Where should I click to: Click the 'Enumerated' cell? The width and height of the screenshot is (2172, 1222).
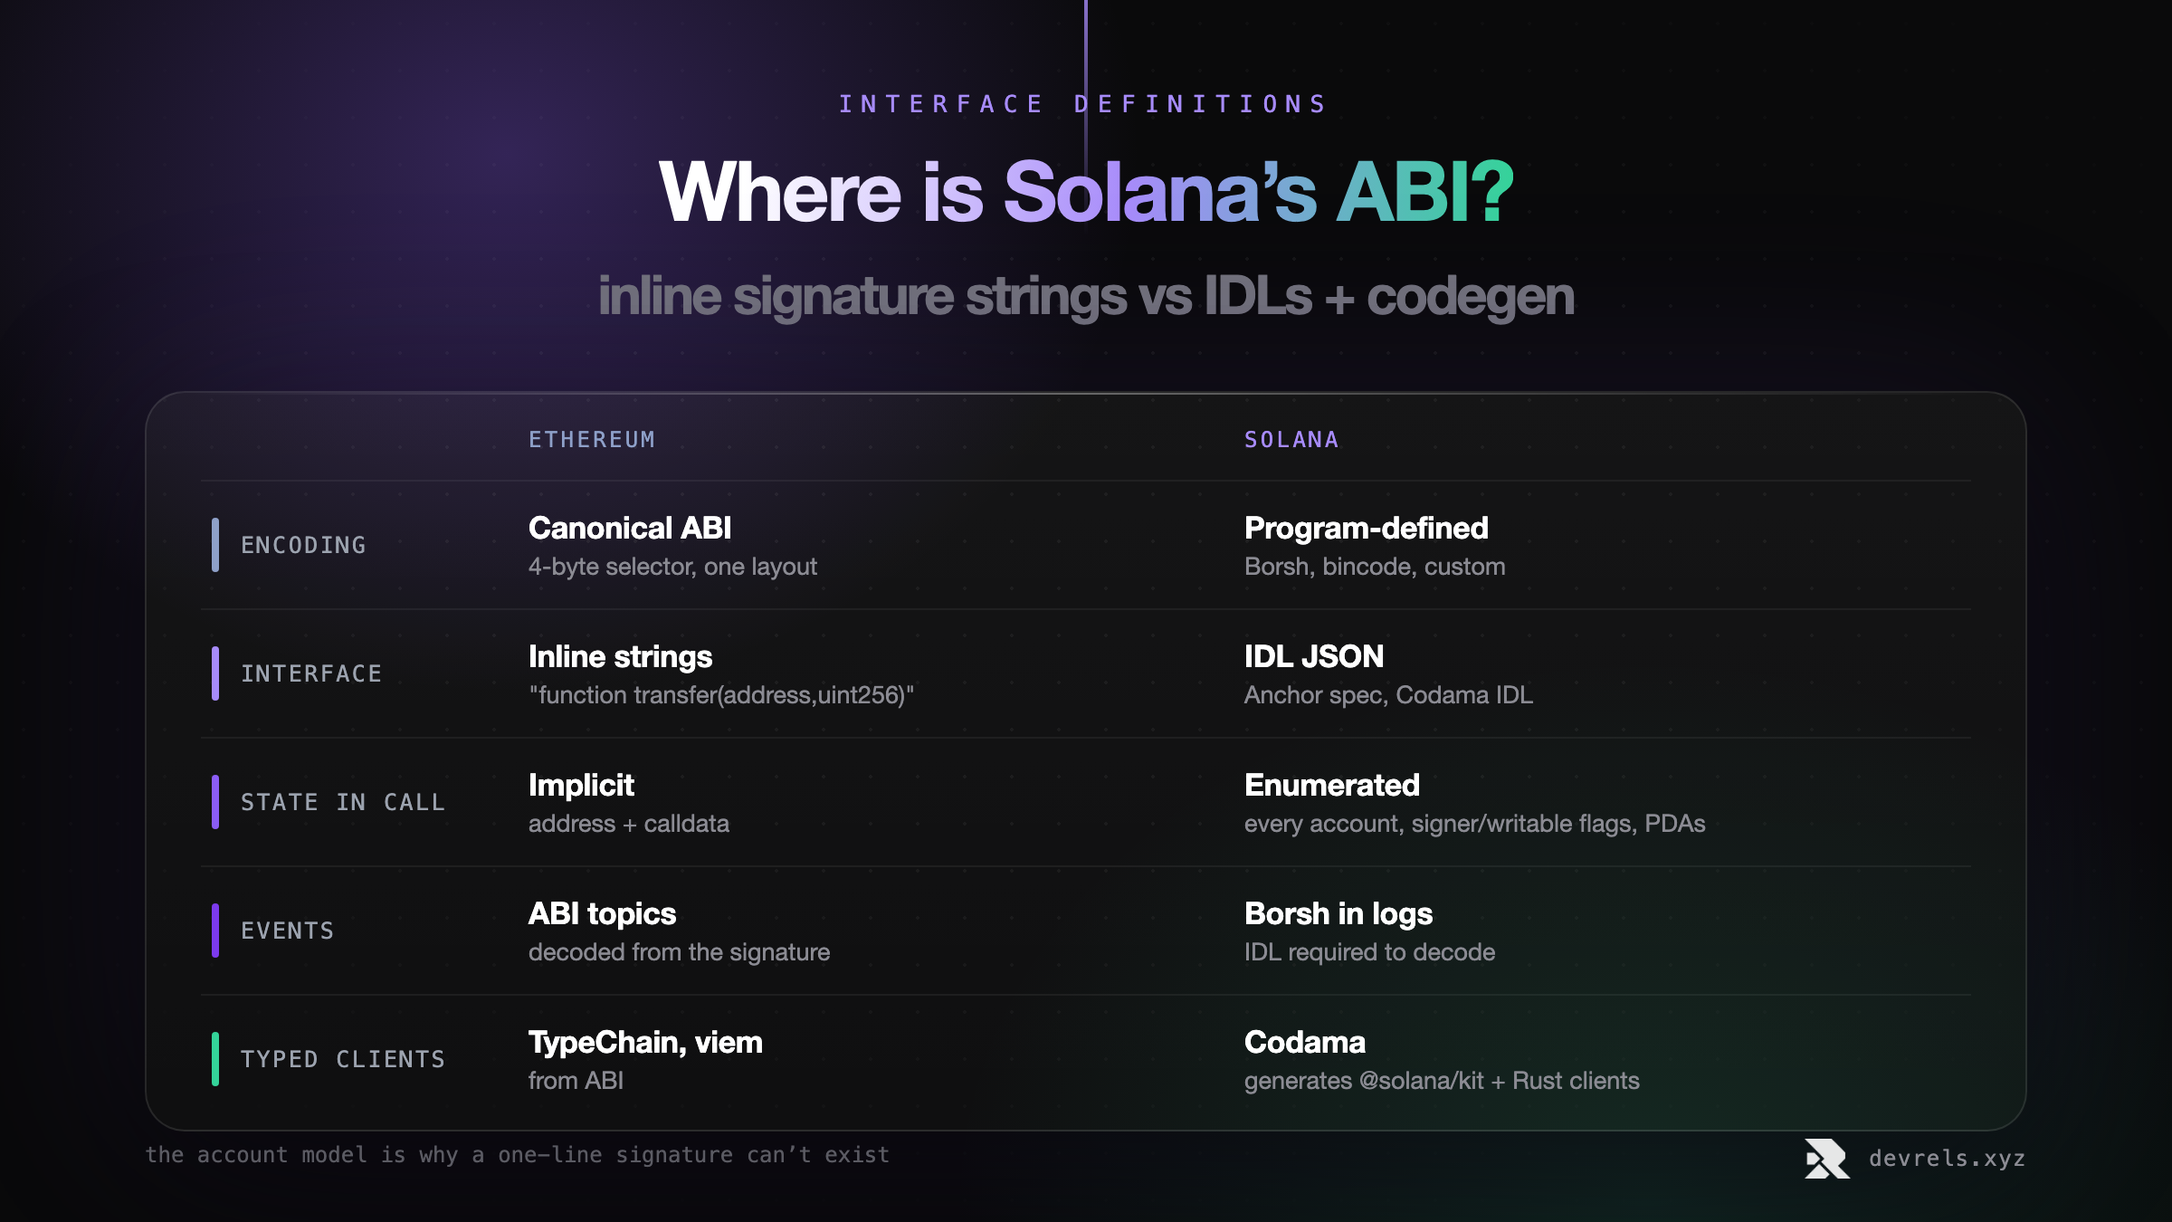(1331, 785)
